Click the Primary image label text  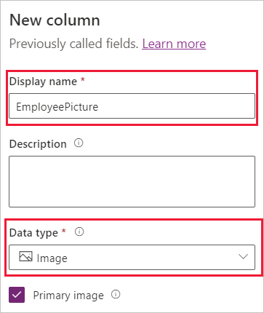pyautogui.click(x=68, y=296)
